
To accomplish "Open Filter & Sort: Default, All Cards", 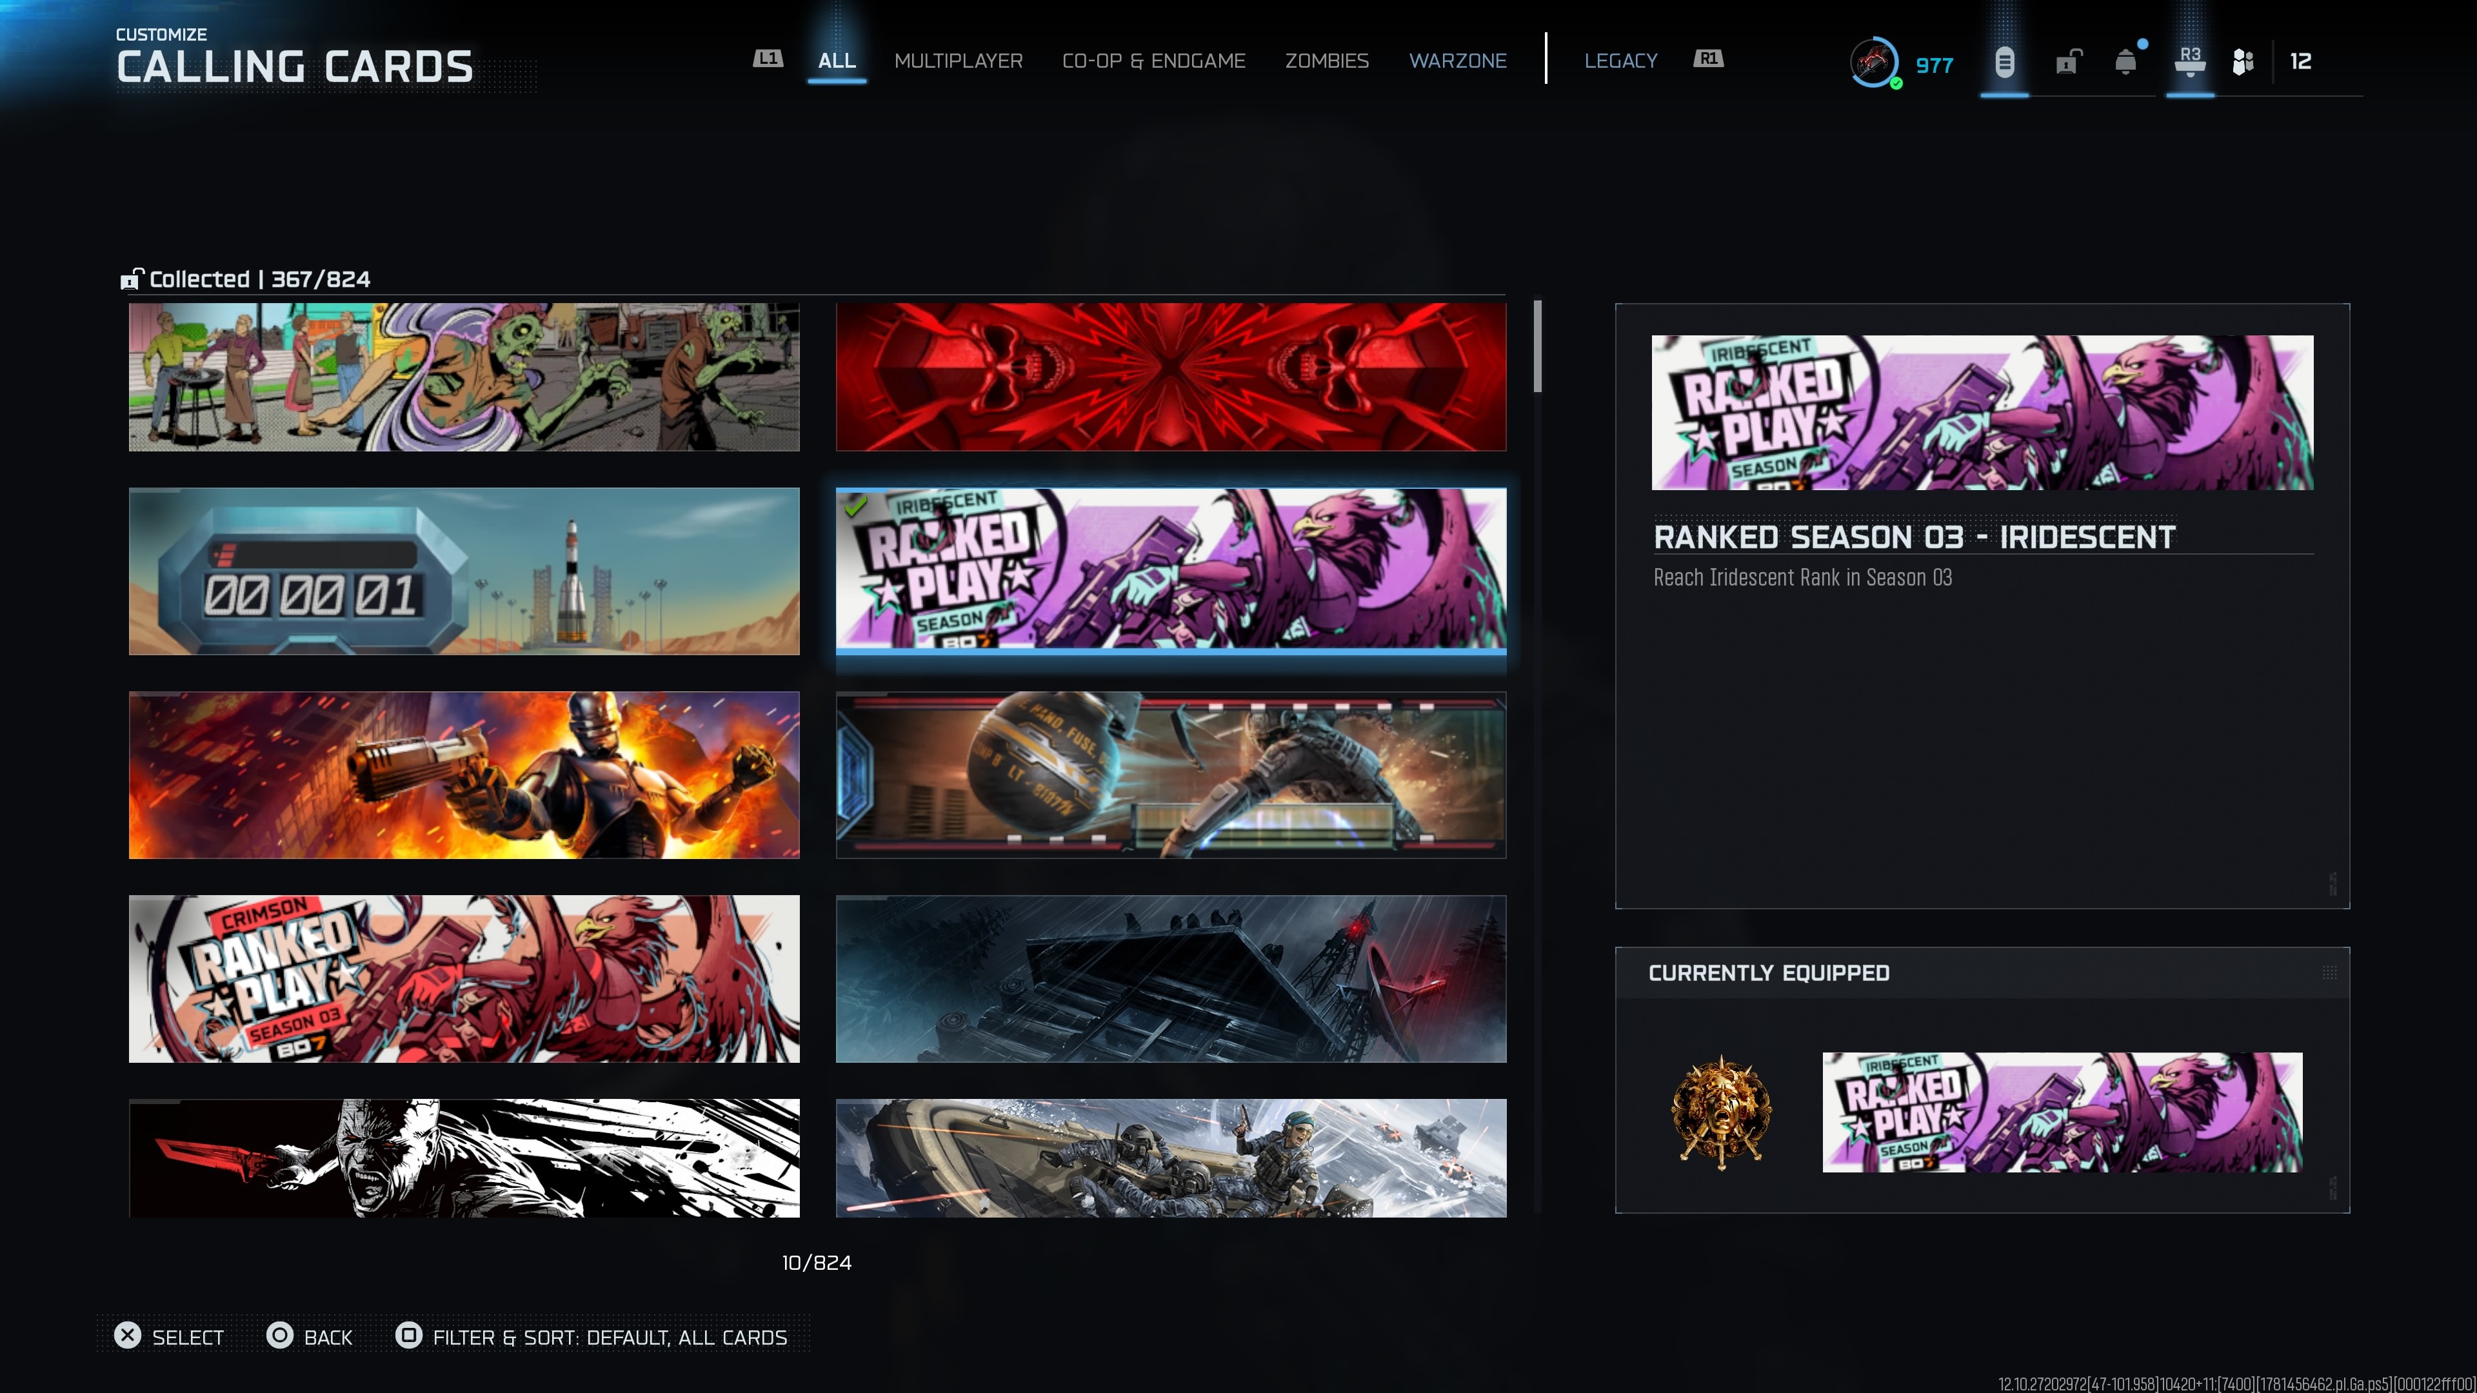I will tap(610, 1338).
